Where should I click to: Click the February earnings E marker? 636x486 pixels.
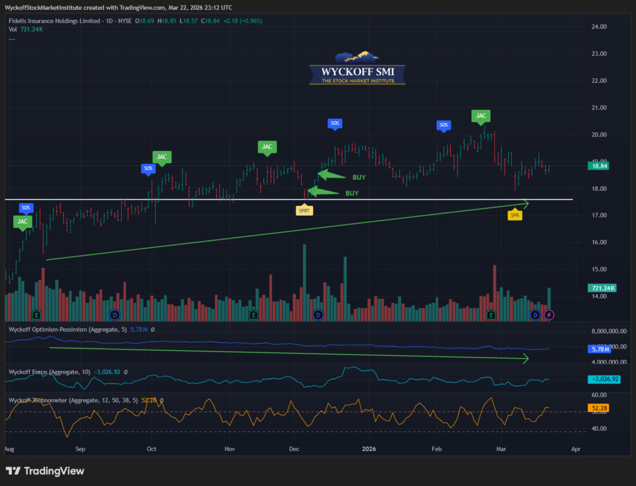pyautogui.click(x=491, y=315)
